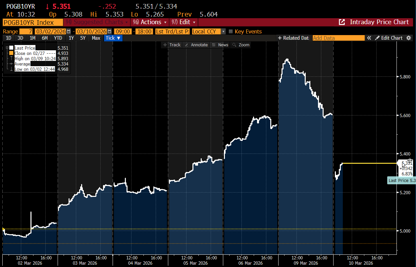Activate the Track crosshair tool
The image size is (416, 267).
coord(172,45)
